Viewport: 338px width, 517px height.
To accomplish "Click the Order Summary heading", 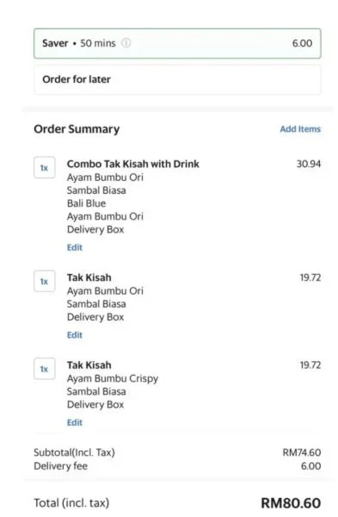I will point(77,129).
